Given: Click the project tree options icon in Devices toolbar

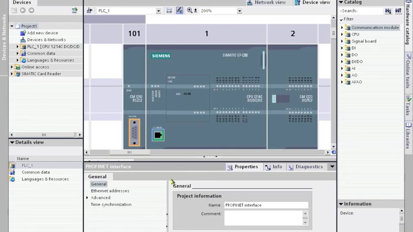Looking at the screenshot, I should click(14, 10).
